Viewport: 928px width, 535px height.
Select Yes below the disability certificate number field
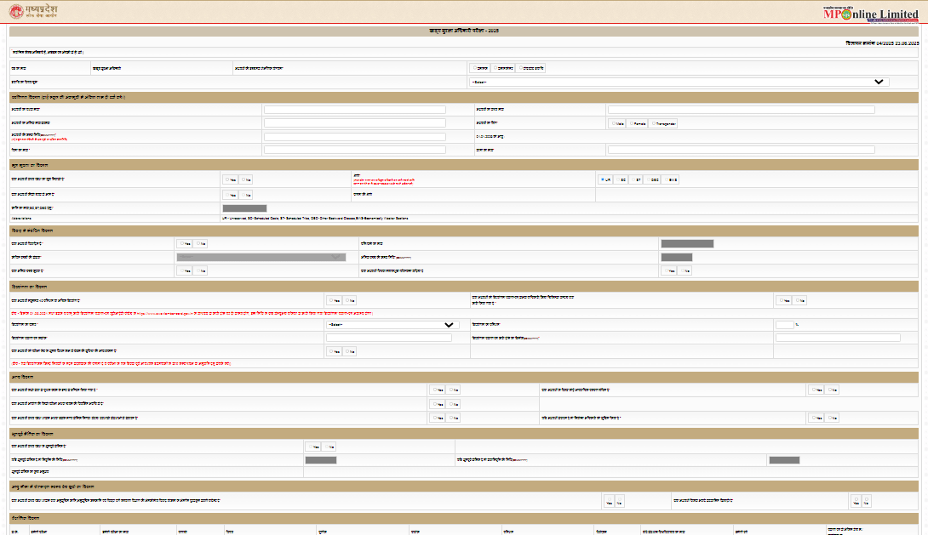[x=331, y=351]
